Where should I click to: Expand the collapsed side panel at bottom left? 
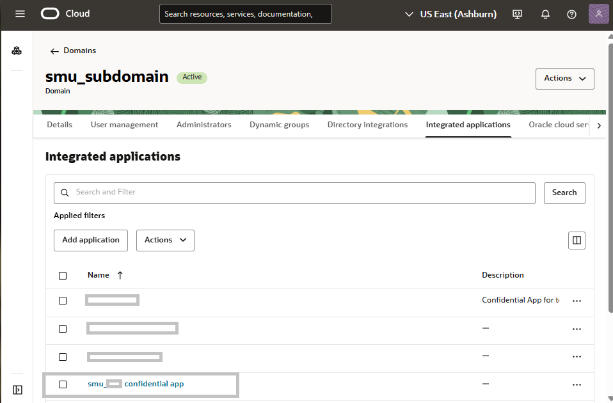click(x=17, y=389)
